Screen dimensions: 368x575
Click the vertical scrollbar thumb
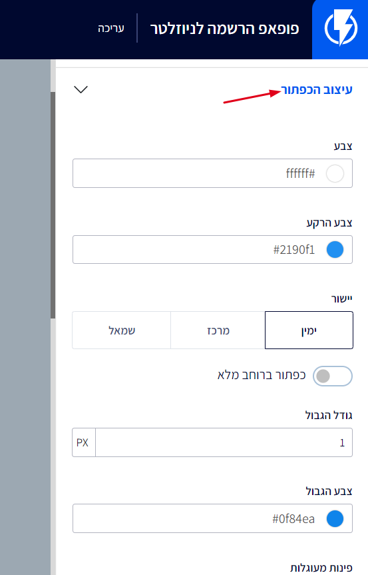click(x=53, y=205)
